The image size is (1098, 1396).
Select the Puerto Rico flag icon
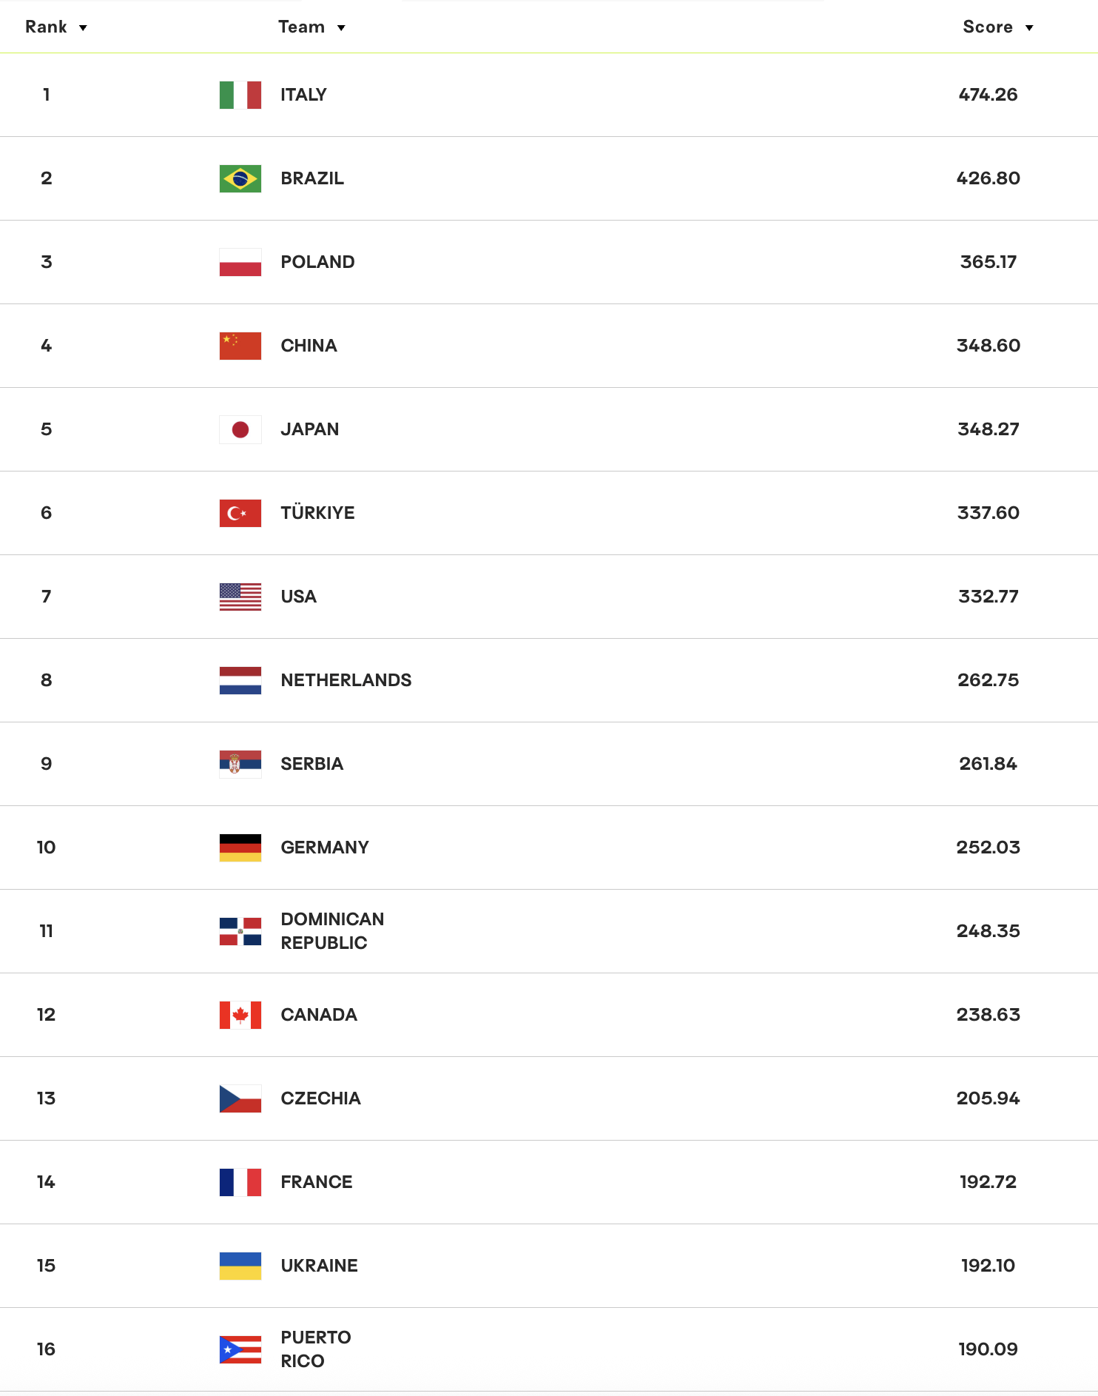pos(240,1349)
